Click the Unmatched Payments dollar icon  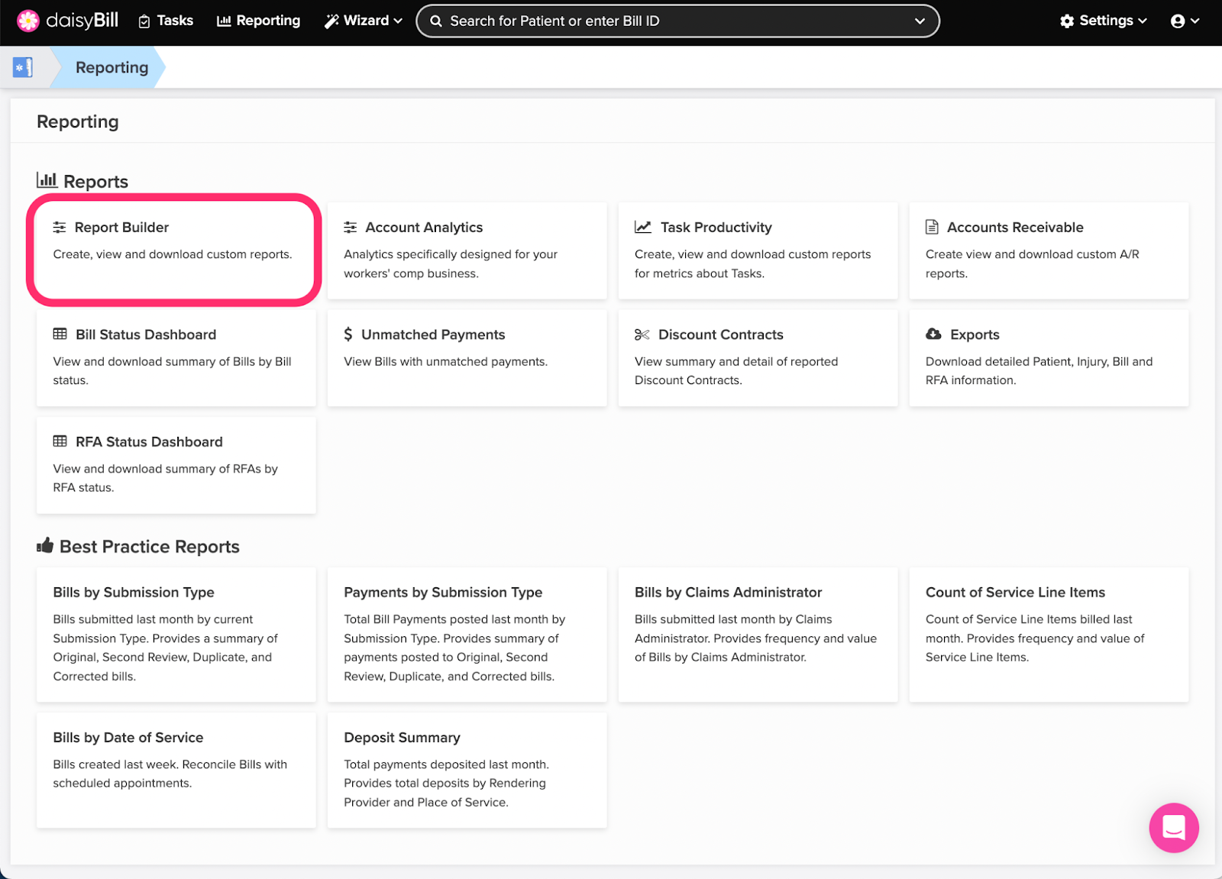point(348,334)
